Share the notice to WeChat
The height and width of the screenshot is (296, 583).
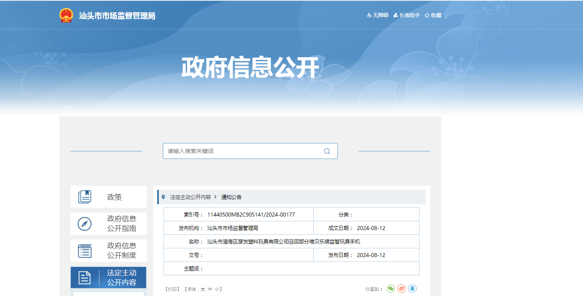click(391, 289)
